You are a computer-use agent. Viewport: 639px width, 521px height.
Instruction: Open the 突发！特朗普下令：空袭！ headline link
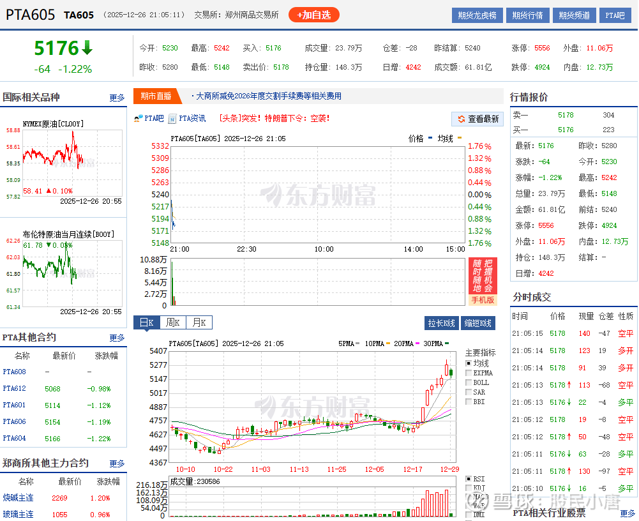tap(274, 119)
